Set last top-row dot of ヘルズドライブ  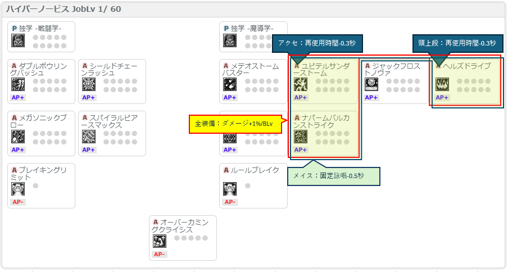coord(488,81)
